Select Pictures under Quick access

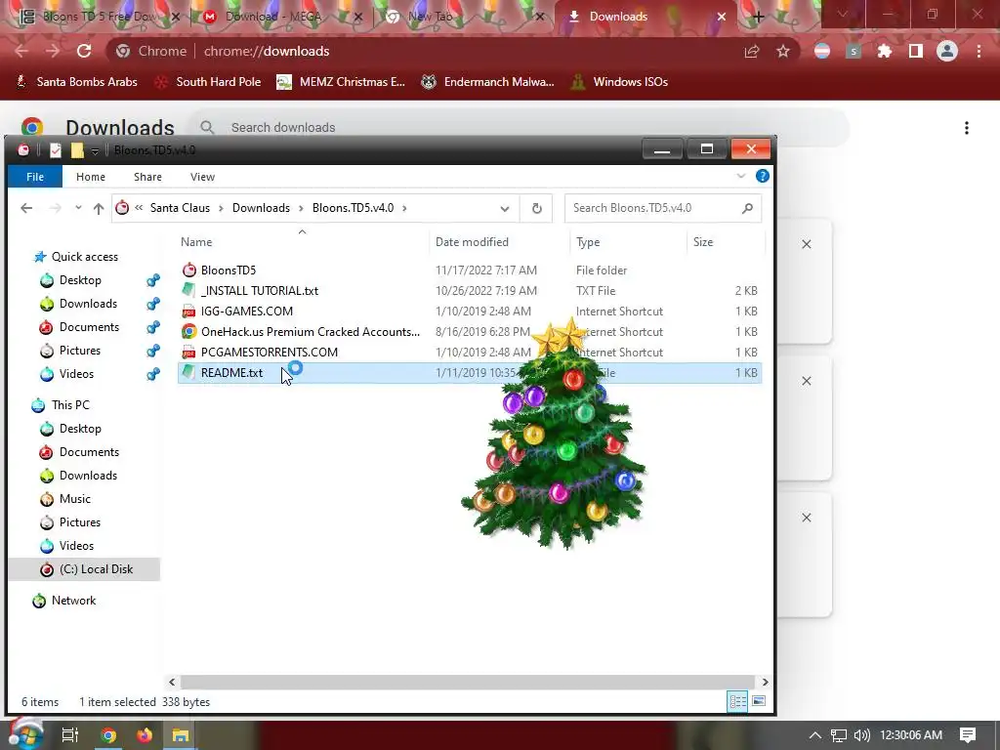coord(80,351)
